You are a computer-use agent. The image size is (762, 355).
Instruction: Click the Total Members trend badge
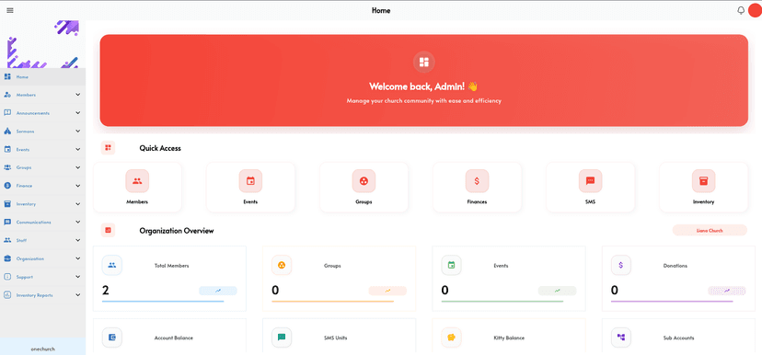(x=218, y=291)
